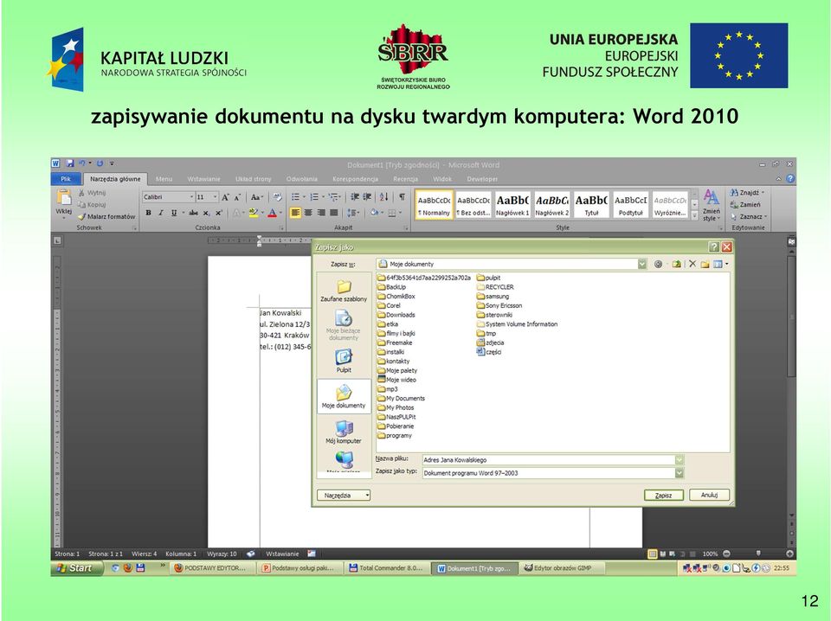Toggle show paragraph marks pilcrow
831x621 pixels.
click(403, 197)
